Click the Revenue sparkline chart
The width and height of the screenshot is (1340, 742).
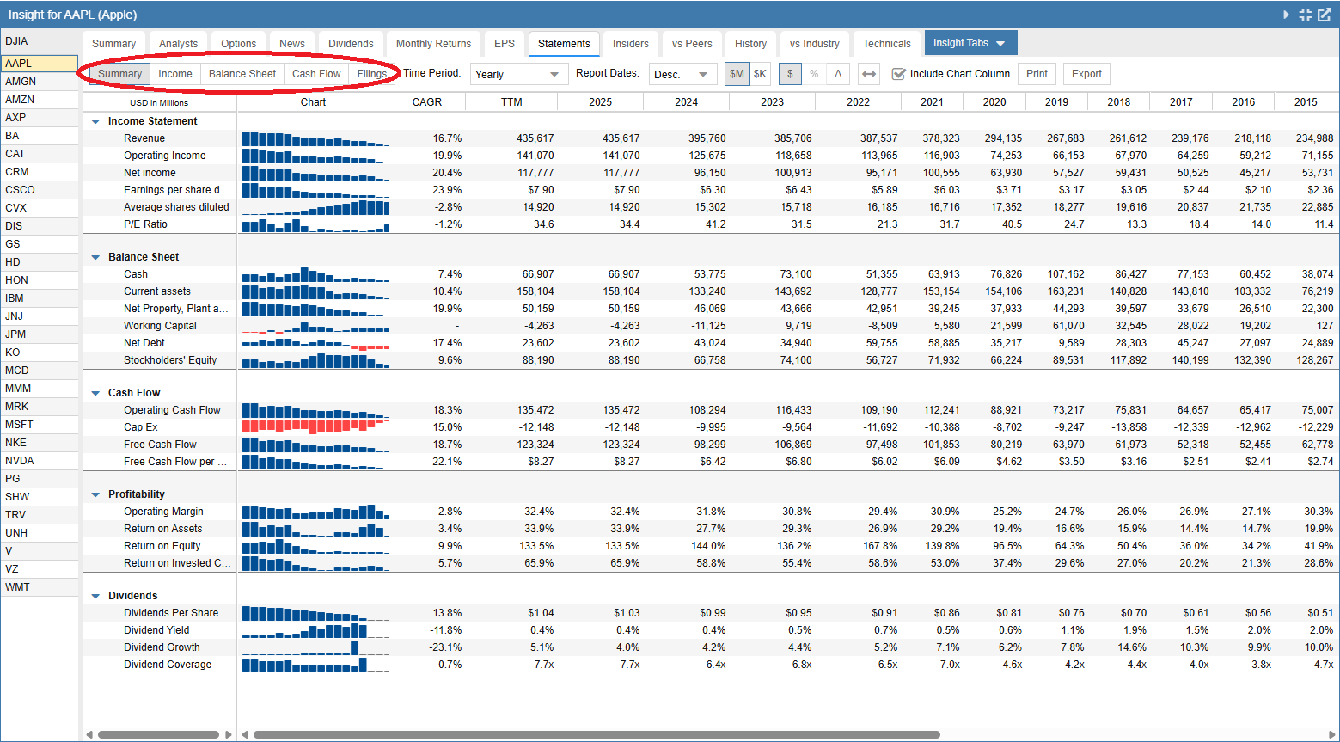tap(315, 138)
